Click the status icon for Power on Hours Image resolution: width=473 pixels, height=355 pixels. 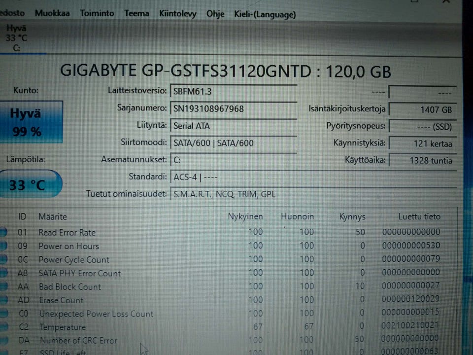tap(3, 246)
